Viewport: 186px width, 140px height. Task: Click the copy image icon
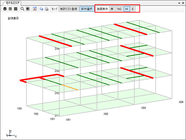41,9
